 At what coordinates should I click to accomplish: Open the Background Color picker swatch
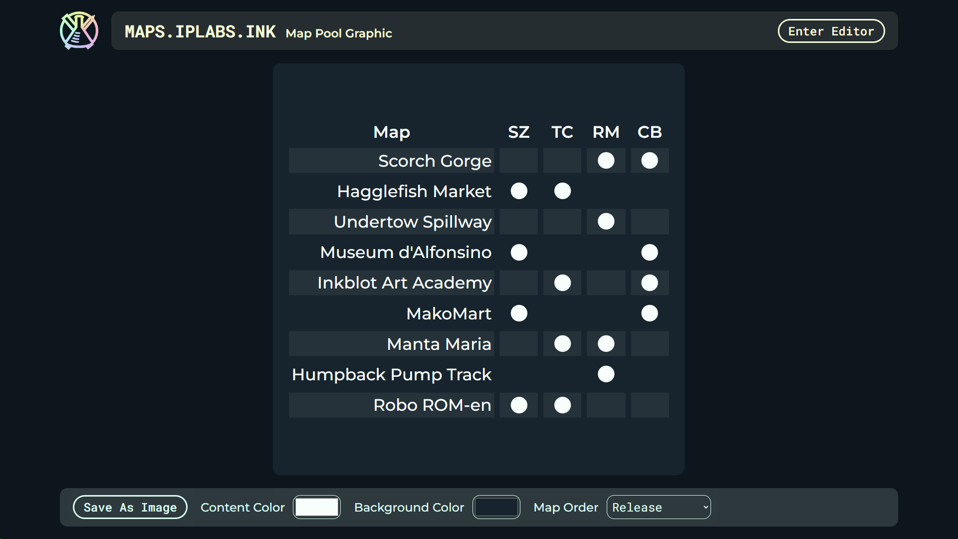496,507
